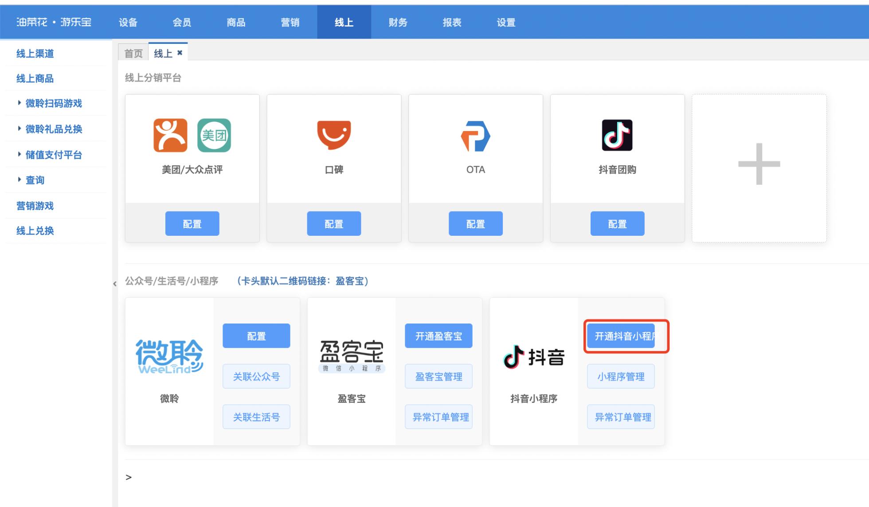Click 配置 under 美团/大众点评
869x507 pixels.
click(192, 223)
